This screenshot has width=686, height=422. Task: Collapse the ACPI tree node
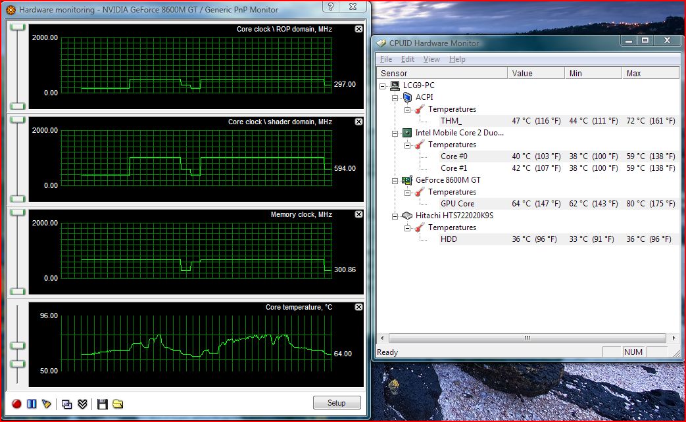tap(395, 98)
